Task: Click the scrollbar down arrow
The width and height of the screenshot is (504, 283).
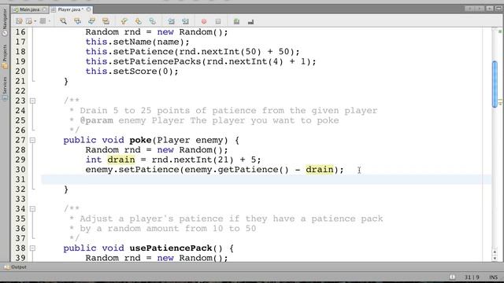Action: 495,259
